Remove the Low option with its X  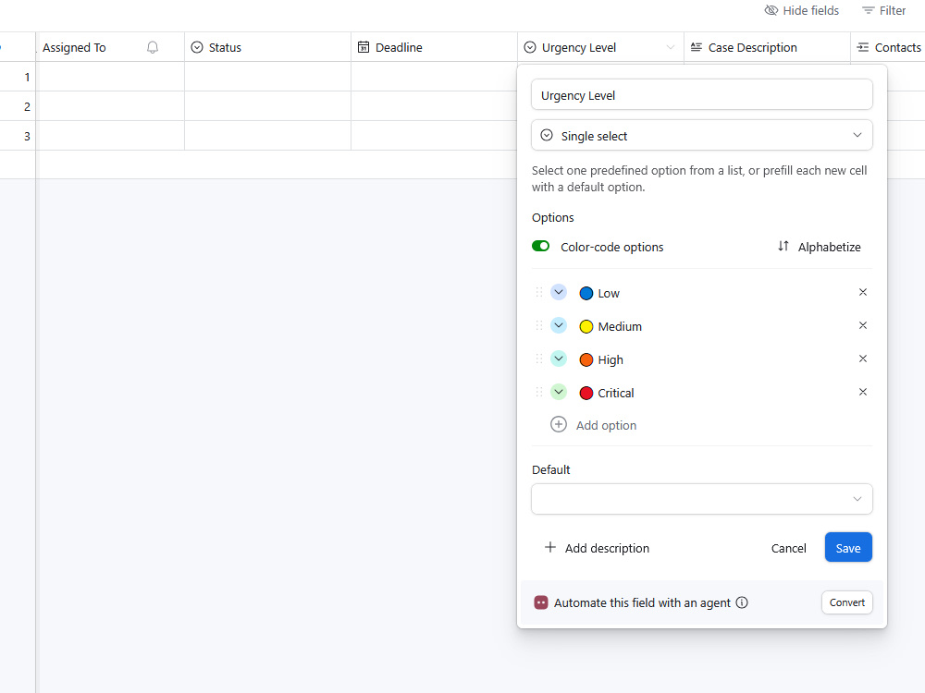(x=862, y=292)
